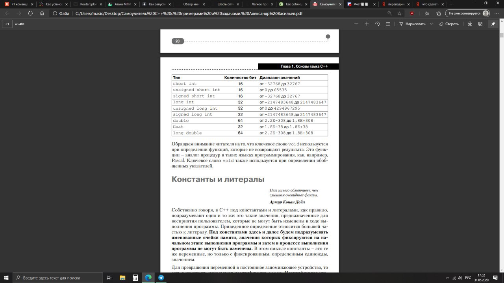Open the browser settings ellipsis menu
Viewport: 504px width, 283px height.
(497, 13)
